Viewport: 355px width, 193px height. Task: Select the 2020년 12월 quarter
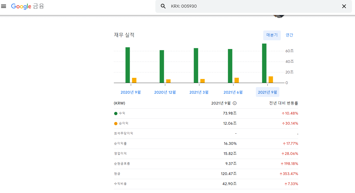pos(165,92)
